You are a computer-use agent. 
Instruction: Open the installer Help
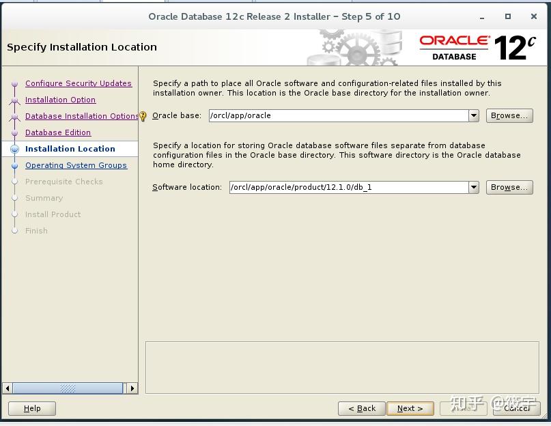click(31, 408)
